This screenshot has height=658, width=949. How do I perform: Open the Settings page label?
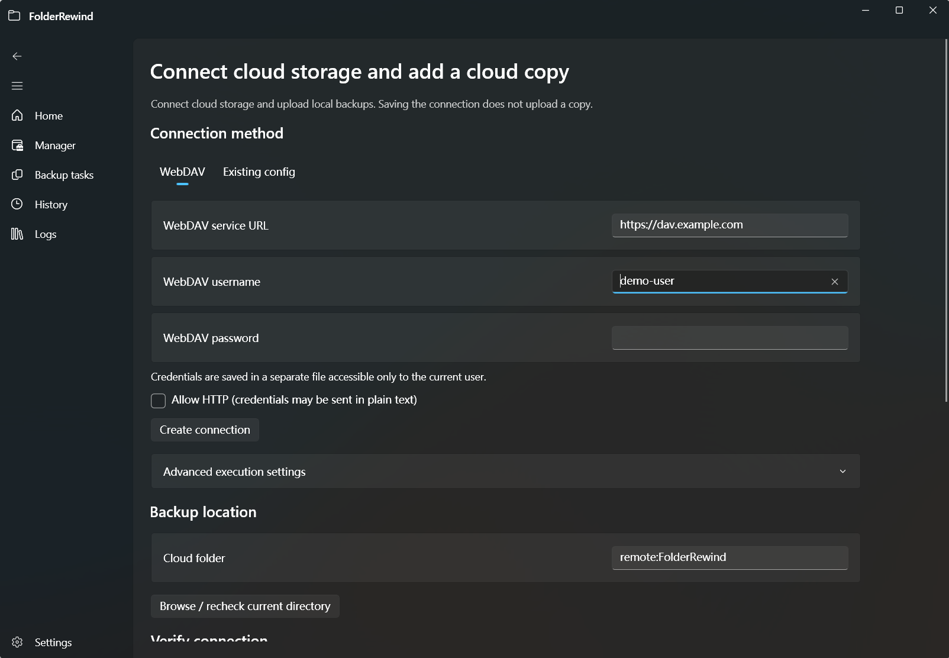coord(53,643)
